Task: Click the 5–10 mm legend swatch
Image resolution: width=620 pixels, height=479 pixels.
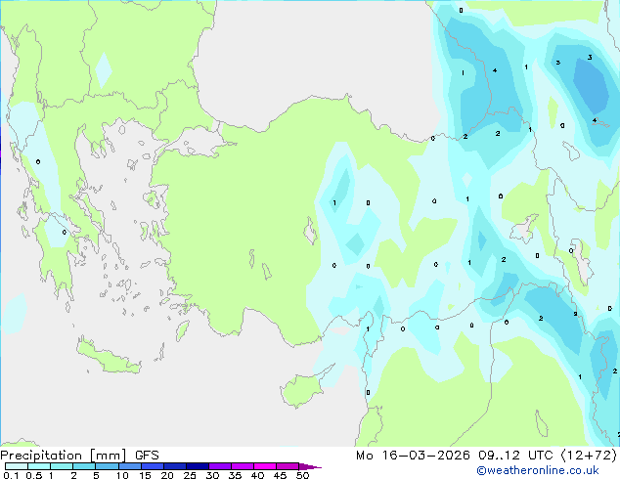Action: (107, 466)
